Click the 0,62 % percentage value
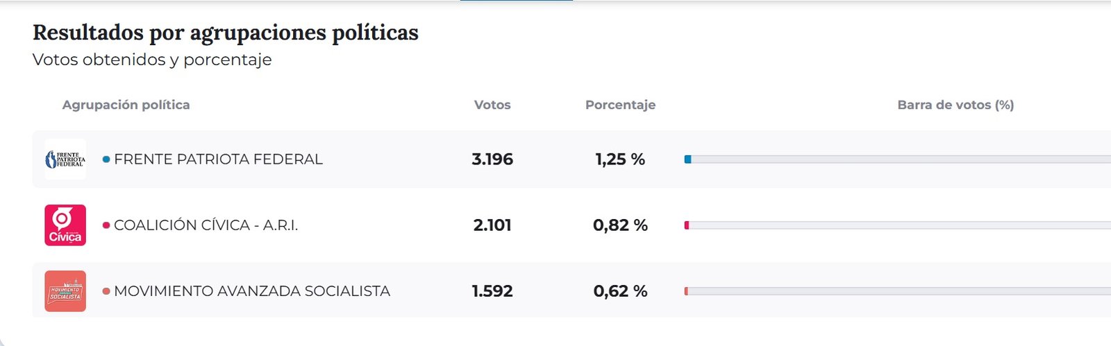 [620, 291]
